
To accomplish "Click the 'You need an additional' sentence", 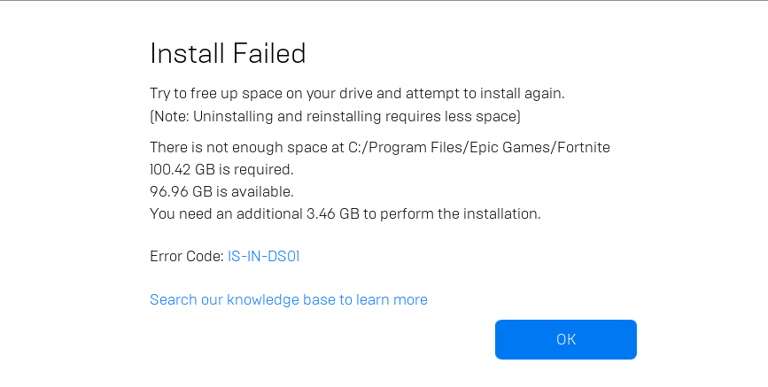I will (345, 213).
